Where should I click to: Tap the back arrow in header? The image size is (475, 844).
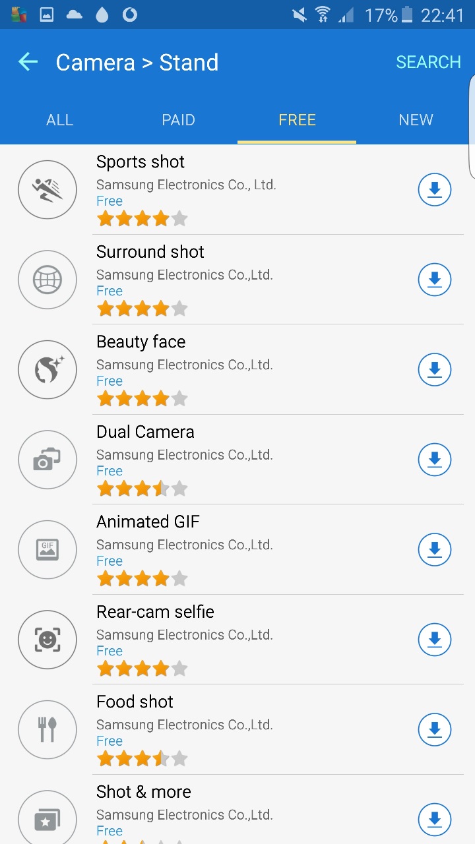28,62
